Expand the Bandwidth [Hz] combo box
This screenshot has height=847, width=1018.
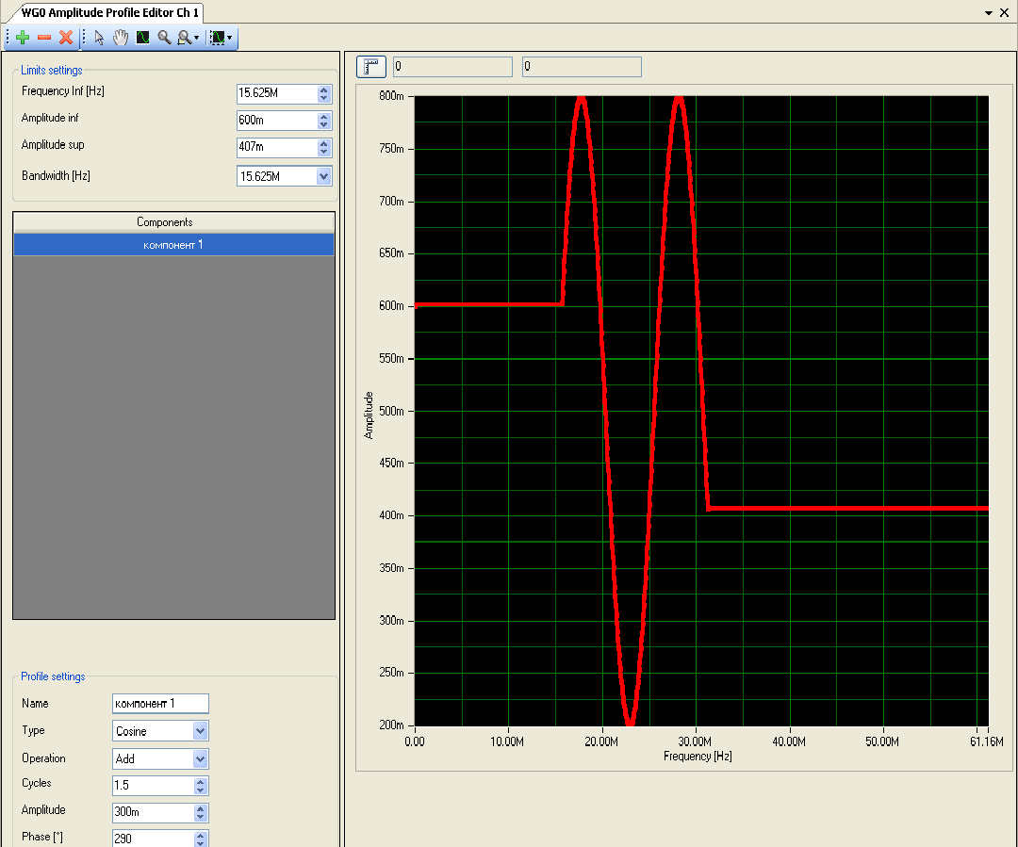click(324, 176)
